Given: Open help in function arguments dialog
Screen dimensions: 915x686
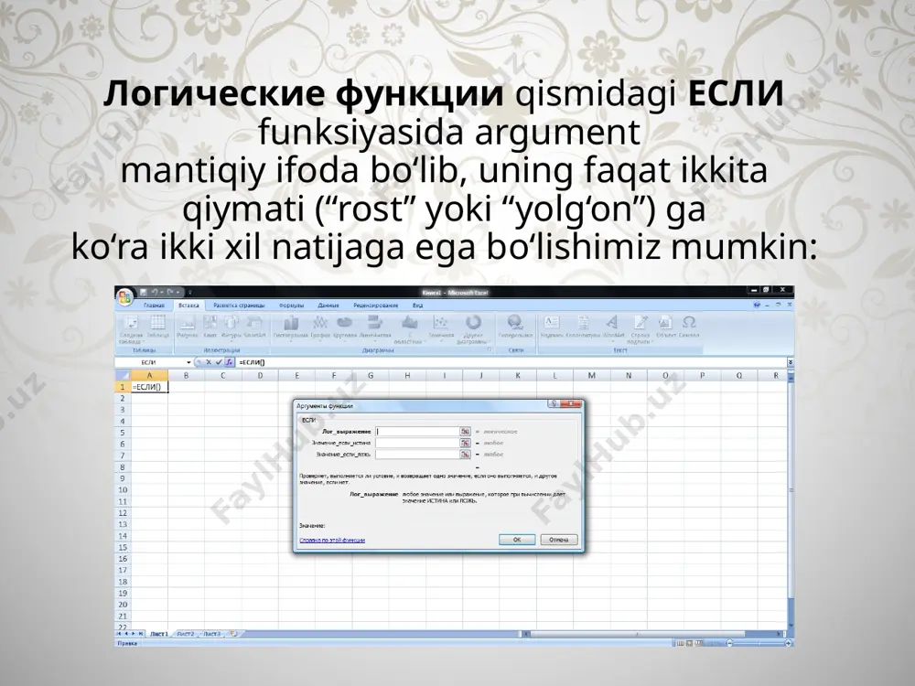Looking at the screenshot, I should click(x=554, y=404).
